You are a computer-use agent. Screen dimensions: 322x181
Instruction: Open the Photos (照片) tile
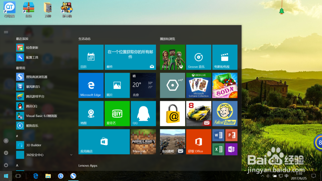pos(117,85)
